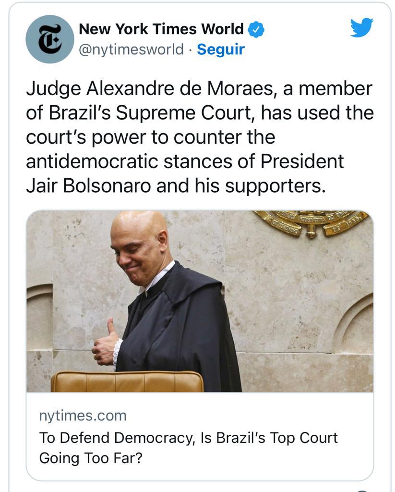Click the blue verified badge
Image resolution: width=395 pixels, height=492 pixels.
tap(256, 29)
